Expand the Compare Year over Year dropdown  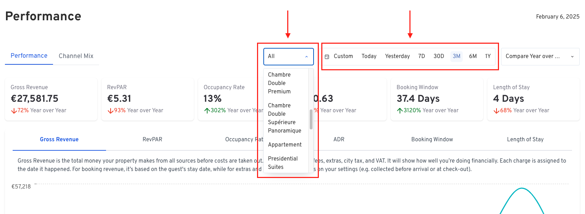(x=540, y=57)
